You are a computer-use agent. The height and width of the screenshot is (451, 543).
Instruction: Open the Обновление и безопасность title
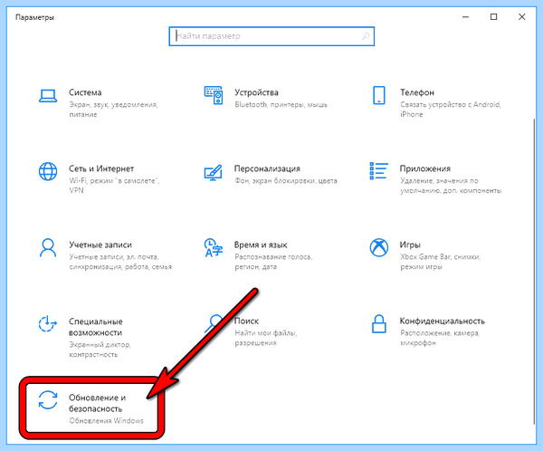click(97, 403)
